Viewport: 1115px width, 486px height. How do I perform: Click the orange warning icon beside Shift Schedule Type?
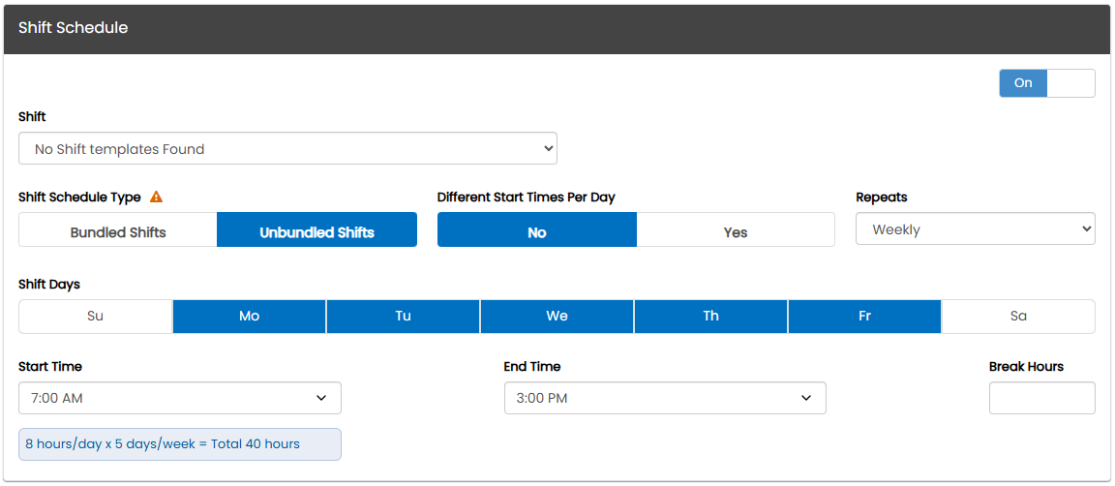click(x=157, y=197)
